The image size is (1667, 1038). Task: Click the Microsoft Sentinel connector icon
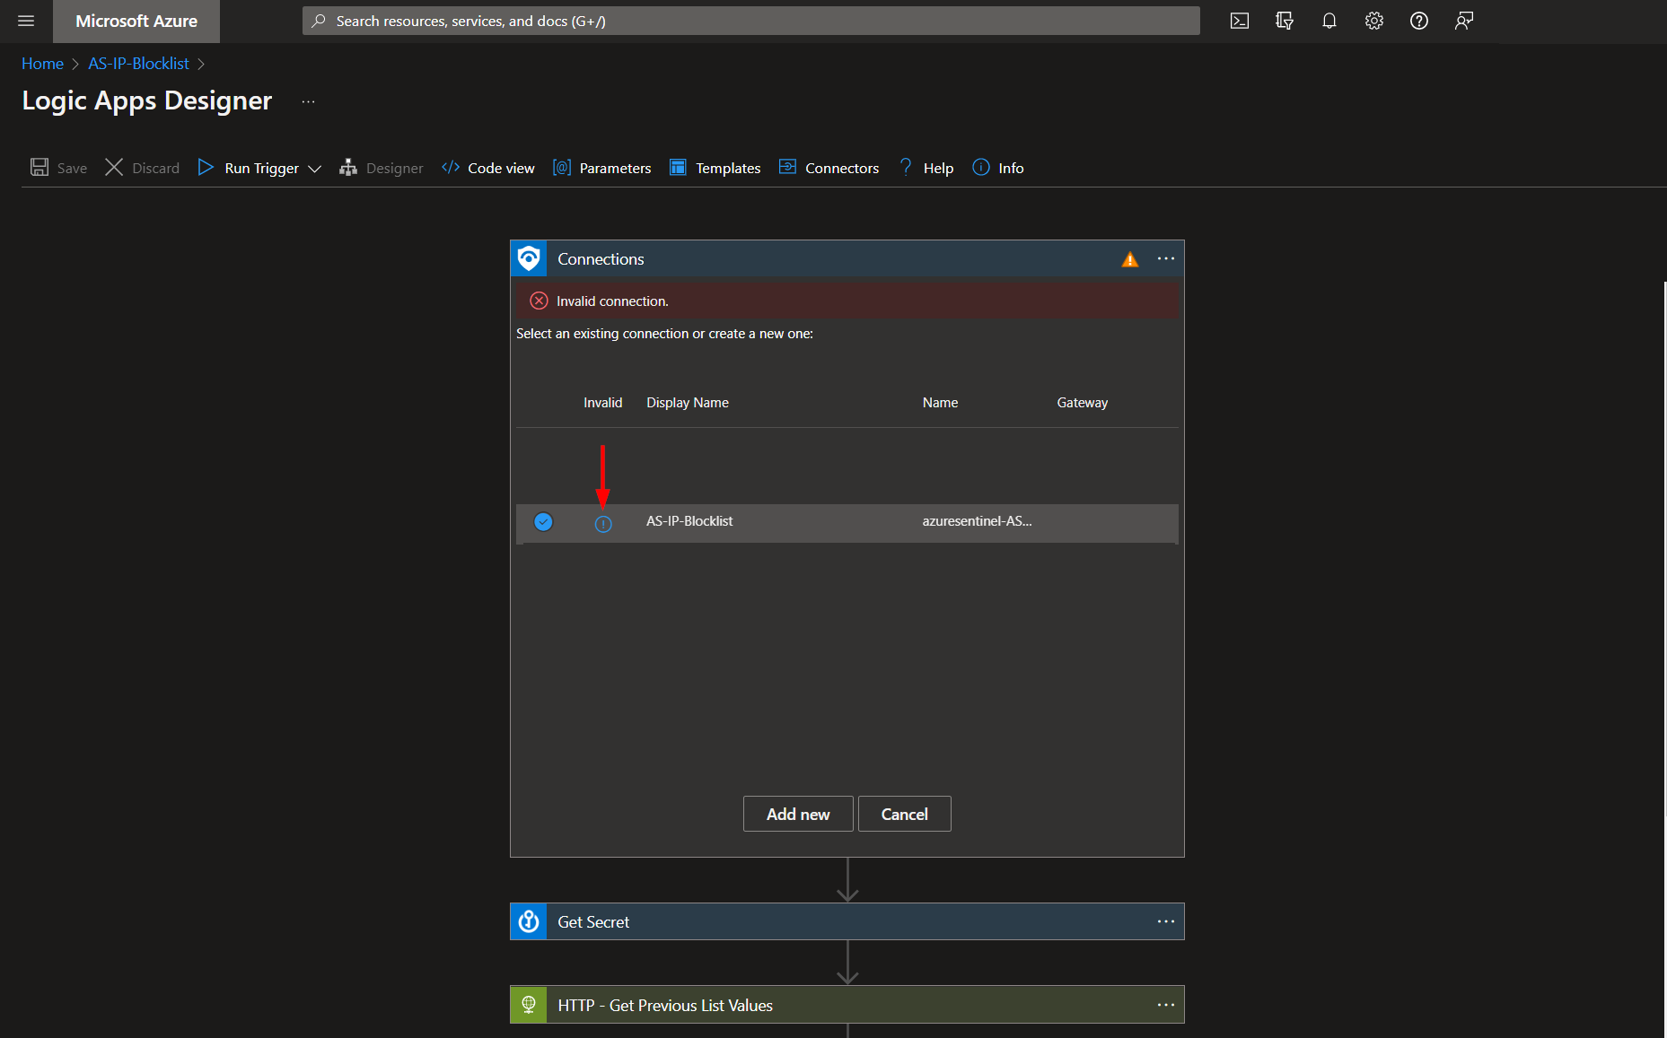pos(529,258)
